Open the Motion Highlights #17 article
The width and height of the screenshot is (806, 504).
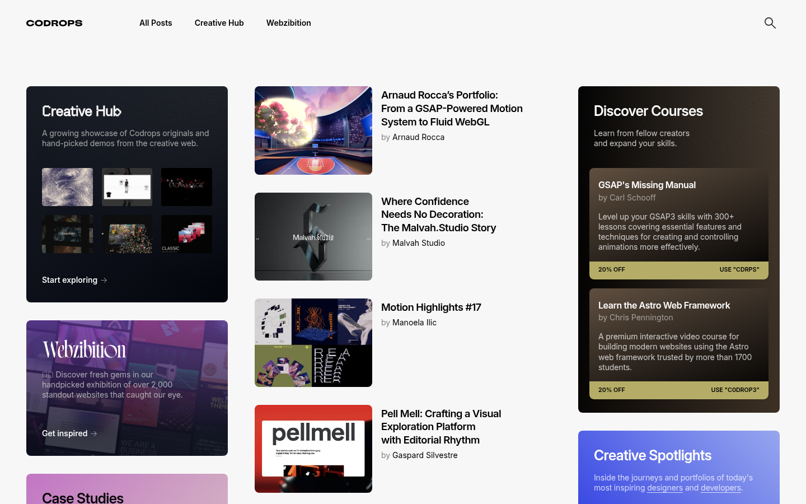coord(431,307)
